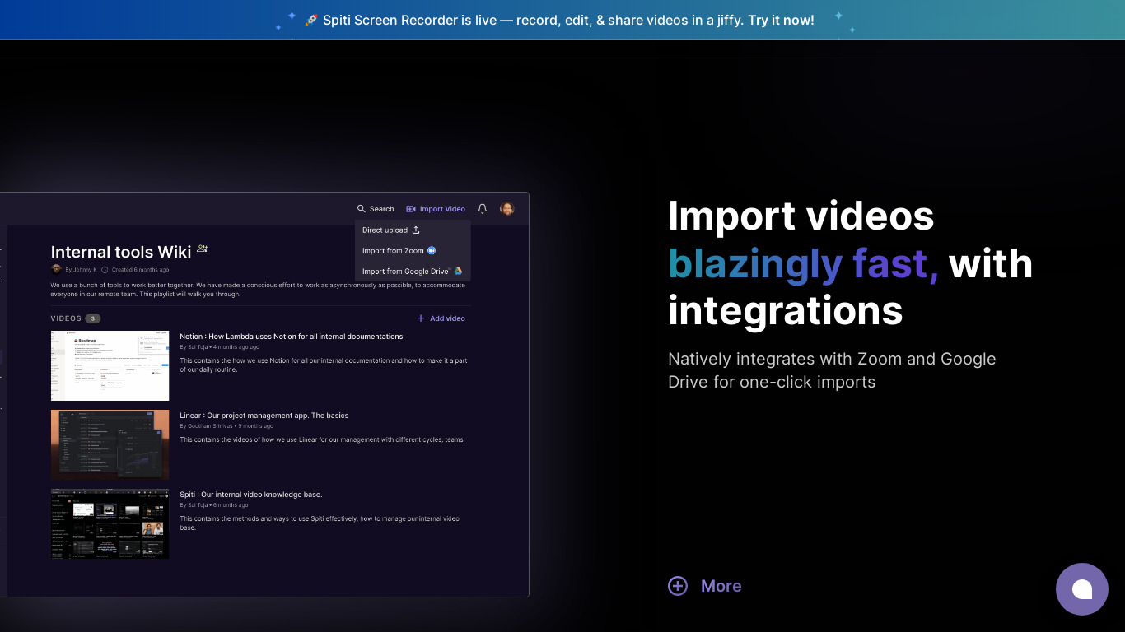The width and height of the screenshot is (1125, 632).
Task: Click the 'Try it now!' banner link
Action: pyautogui.click(x=781, y=20)
